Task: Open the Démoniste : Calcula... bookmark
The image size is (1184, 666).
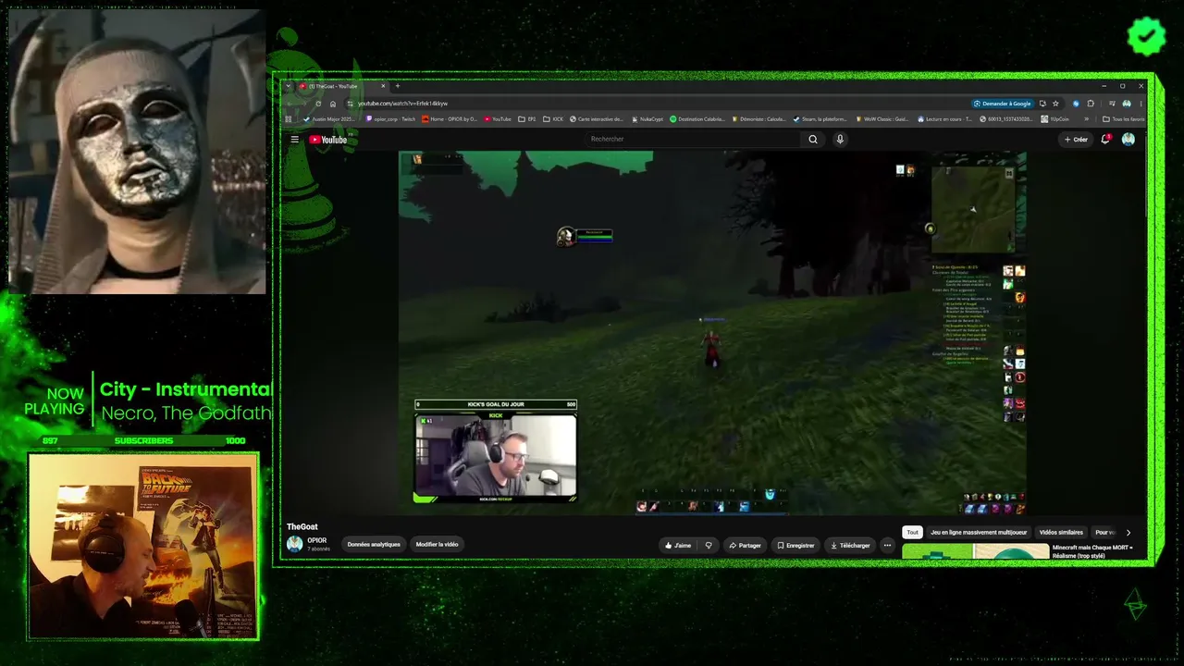Action: point(759,119)
